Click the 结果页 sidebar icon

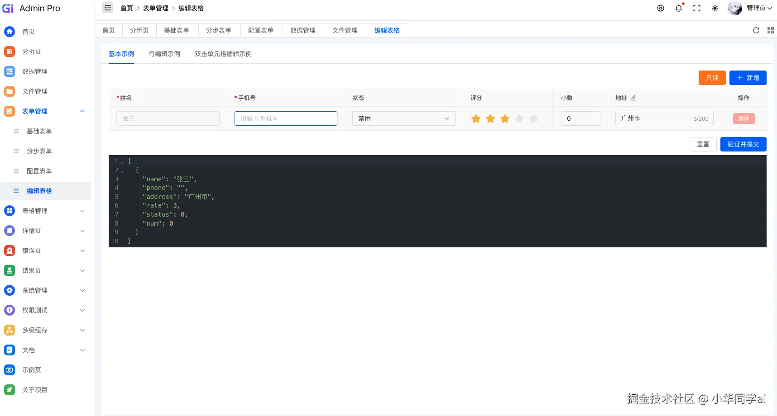pos(10,270)
